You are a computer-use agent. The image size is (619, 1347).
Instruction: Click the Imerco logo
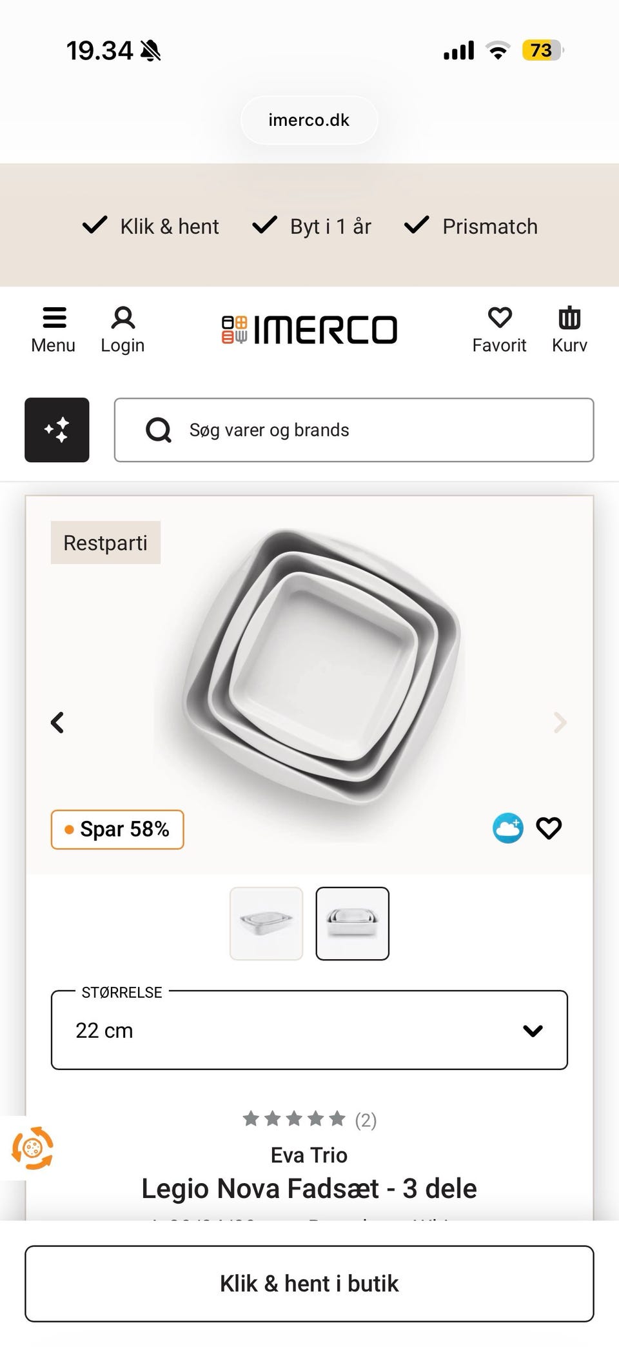coord(309,329)
